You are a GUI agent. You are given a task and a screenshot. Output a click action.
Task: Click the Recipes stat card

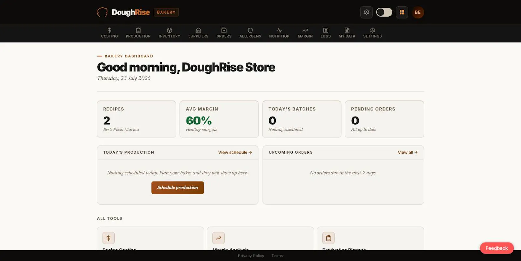click(136, 119)
